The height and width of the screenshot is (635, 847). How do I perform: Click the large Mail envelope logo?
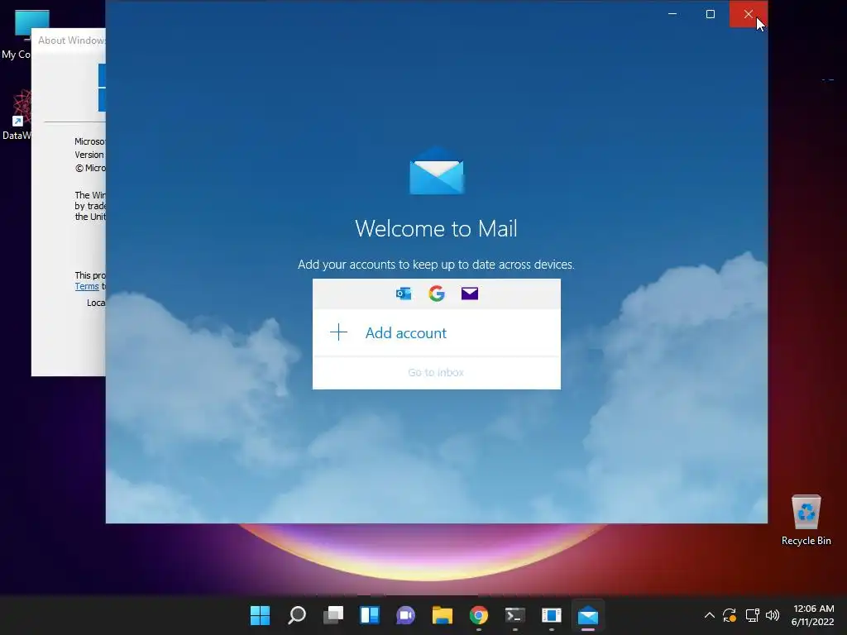coord(437,170)
